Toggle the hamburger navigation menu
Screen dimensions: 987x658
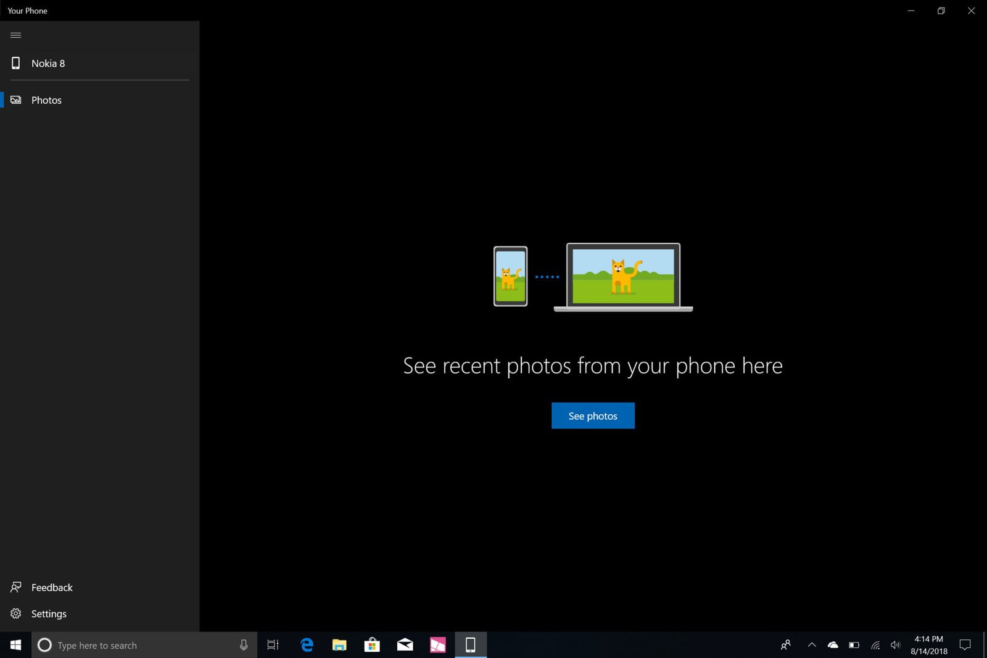(16, 35)
